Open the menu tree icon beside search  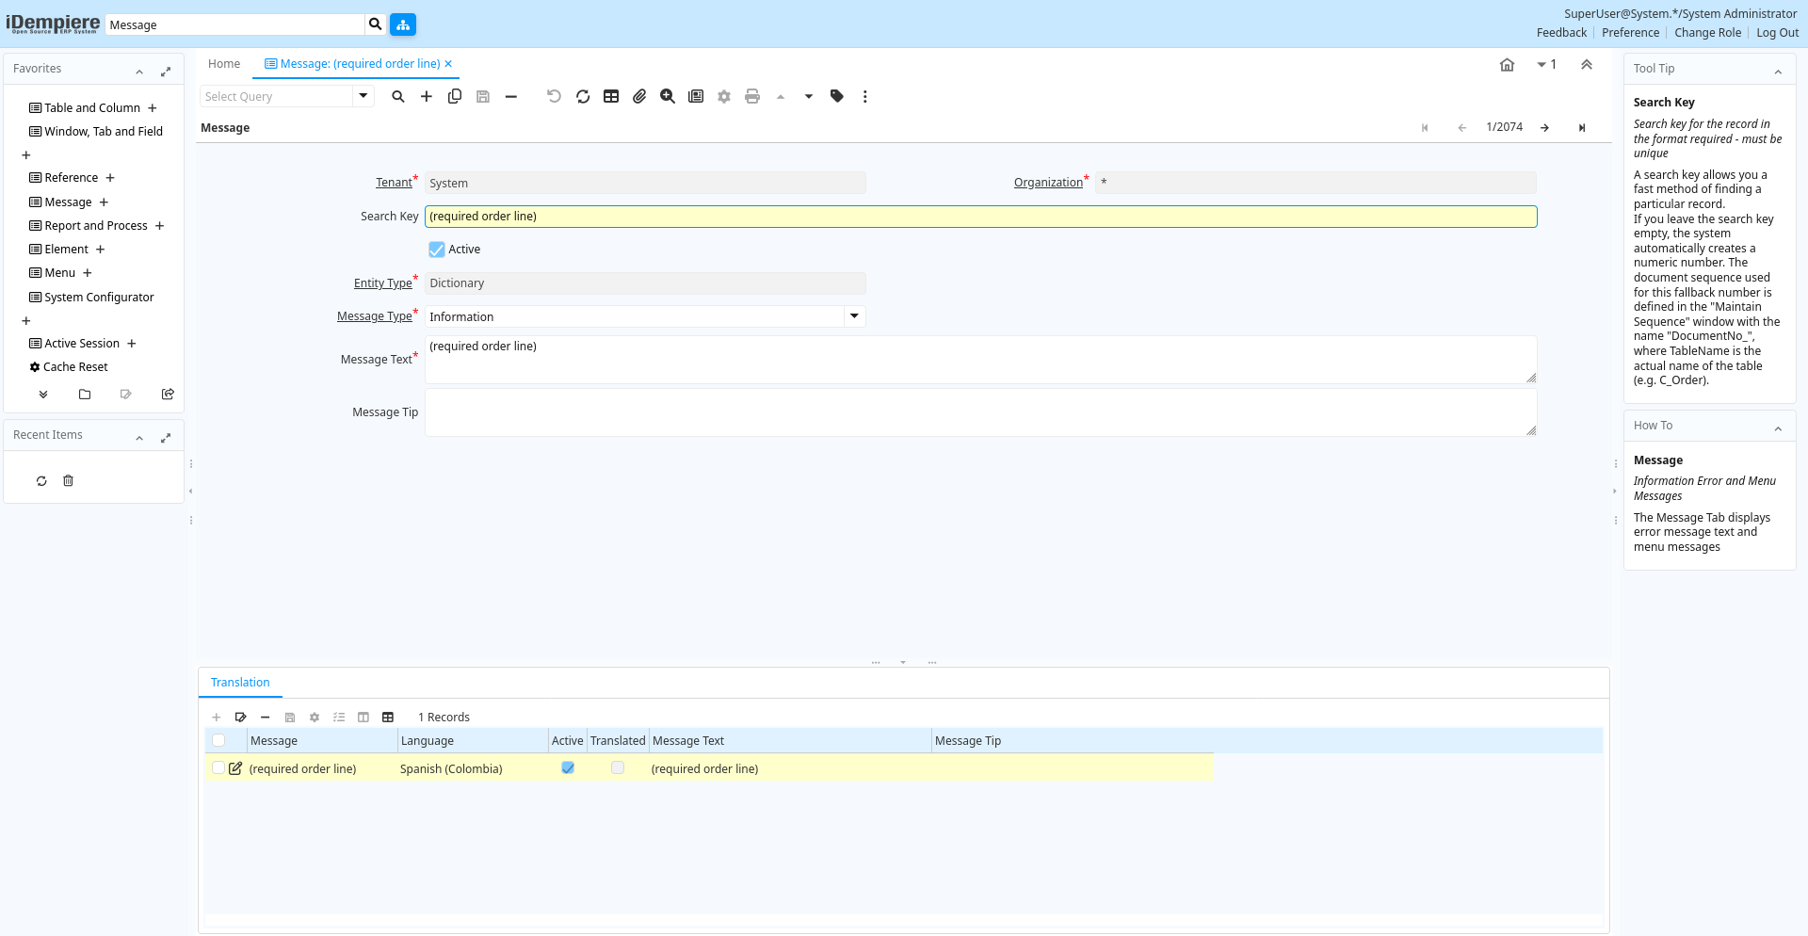point(403,24)
